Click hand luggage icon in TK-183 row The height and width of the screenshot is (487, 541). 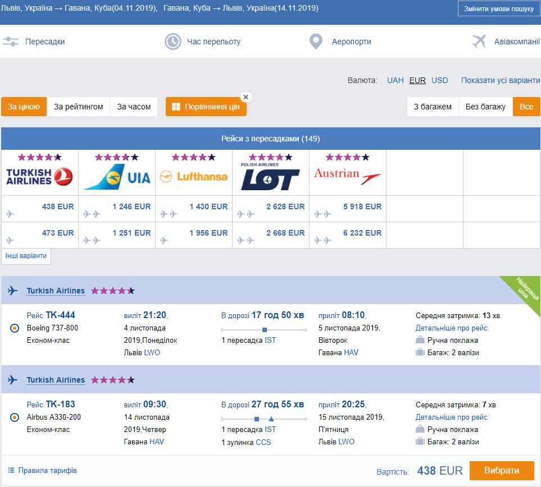(x=420, y=429)
